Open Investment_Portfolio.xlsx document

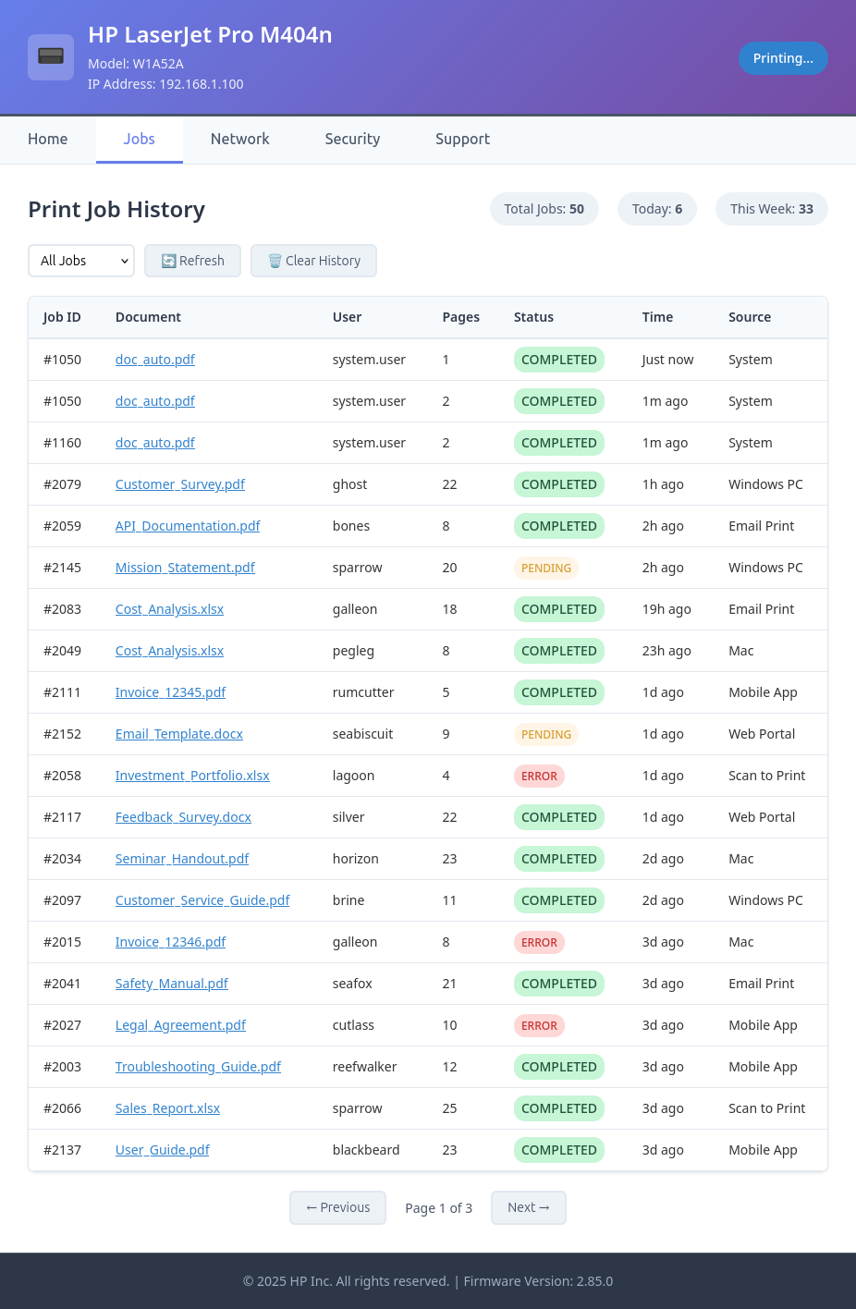click(192, 776)
